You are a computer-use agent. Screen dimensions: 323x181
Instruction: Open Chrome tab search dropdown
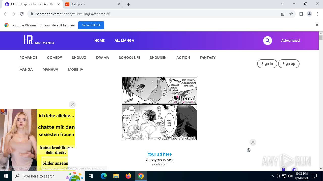[x=282, y=4]
